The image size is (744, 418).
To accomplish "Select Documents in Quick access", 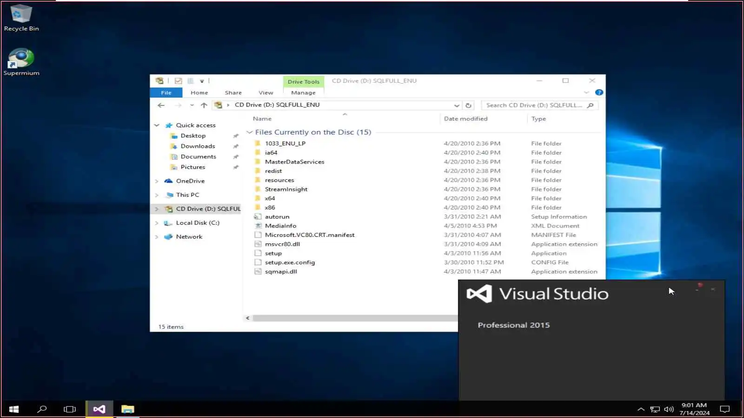I will 198,157.
